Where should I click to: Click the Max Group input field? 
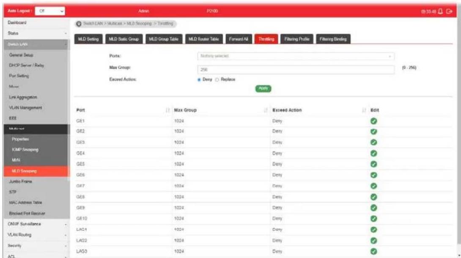(296, 70)
